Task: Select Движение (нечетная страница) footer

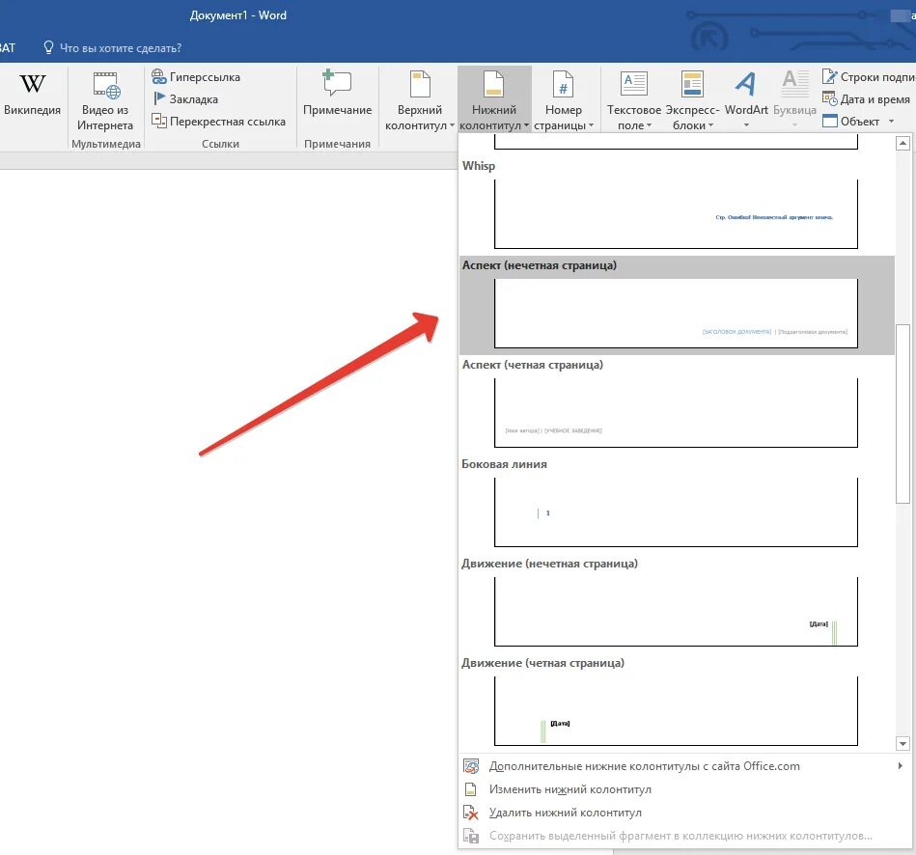Action: pos(676,611)
